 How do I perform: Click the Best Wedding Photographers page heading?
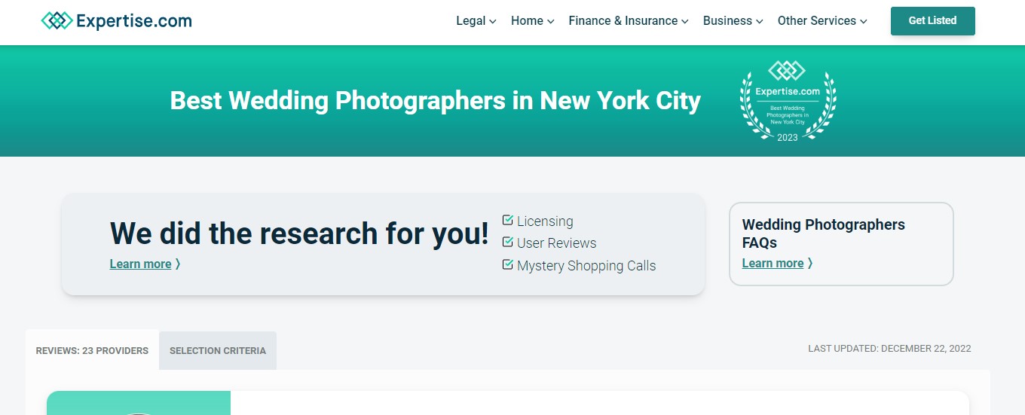pyautogui.click(x=435, y=101)
